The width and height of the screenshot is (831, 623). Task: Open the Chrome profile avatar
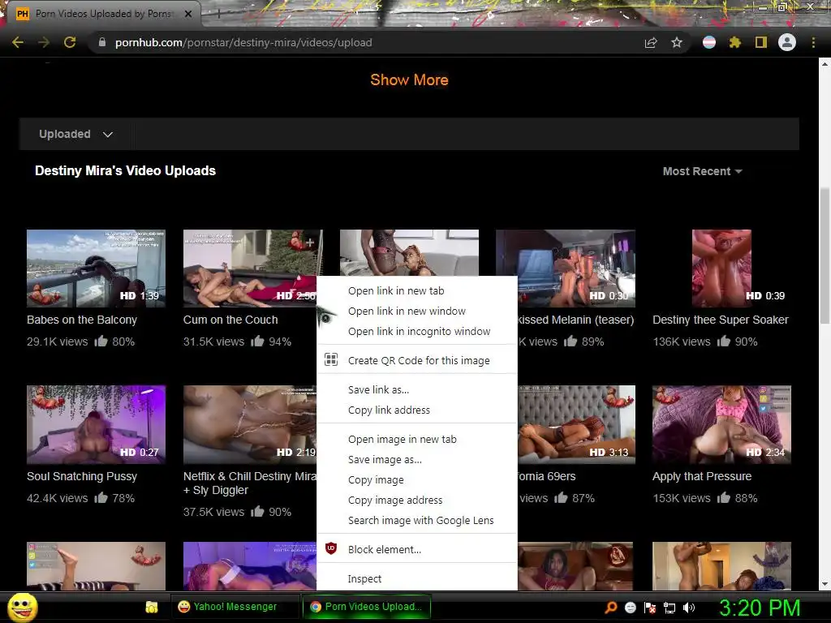tap(787, 42)
